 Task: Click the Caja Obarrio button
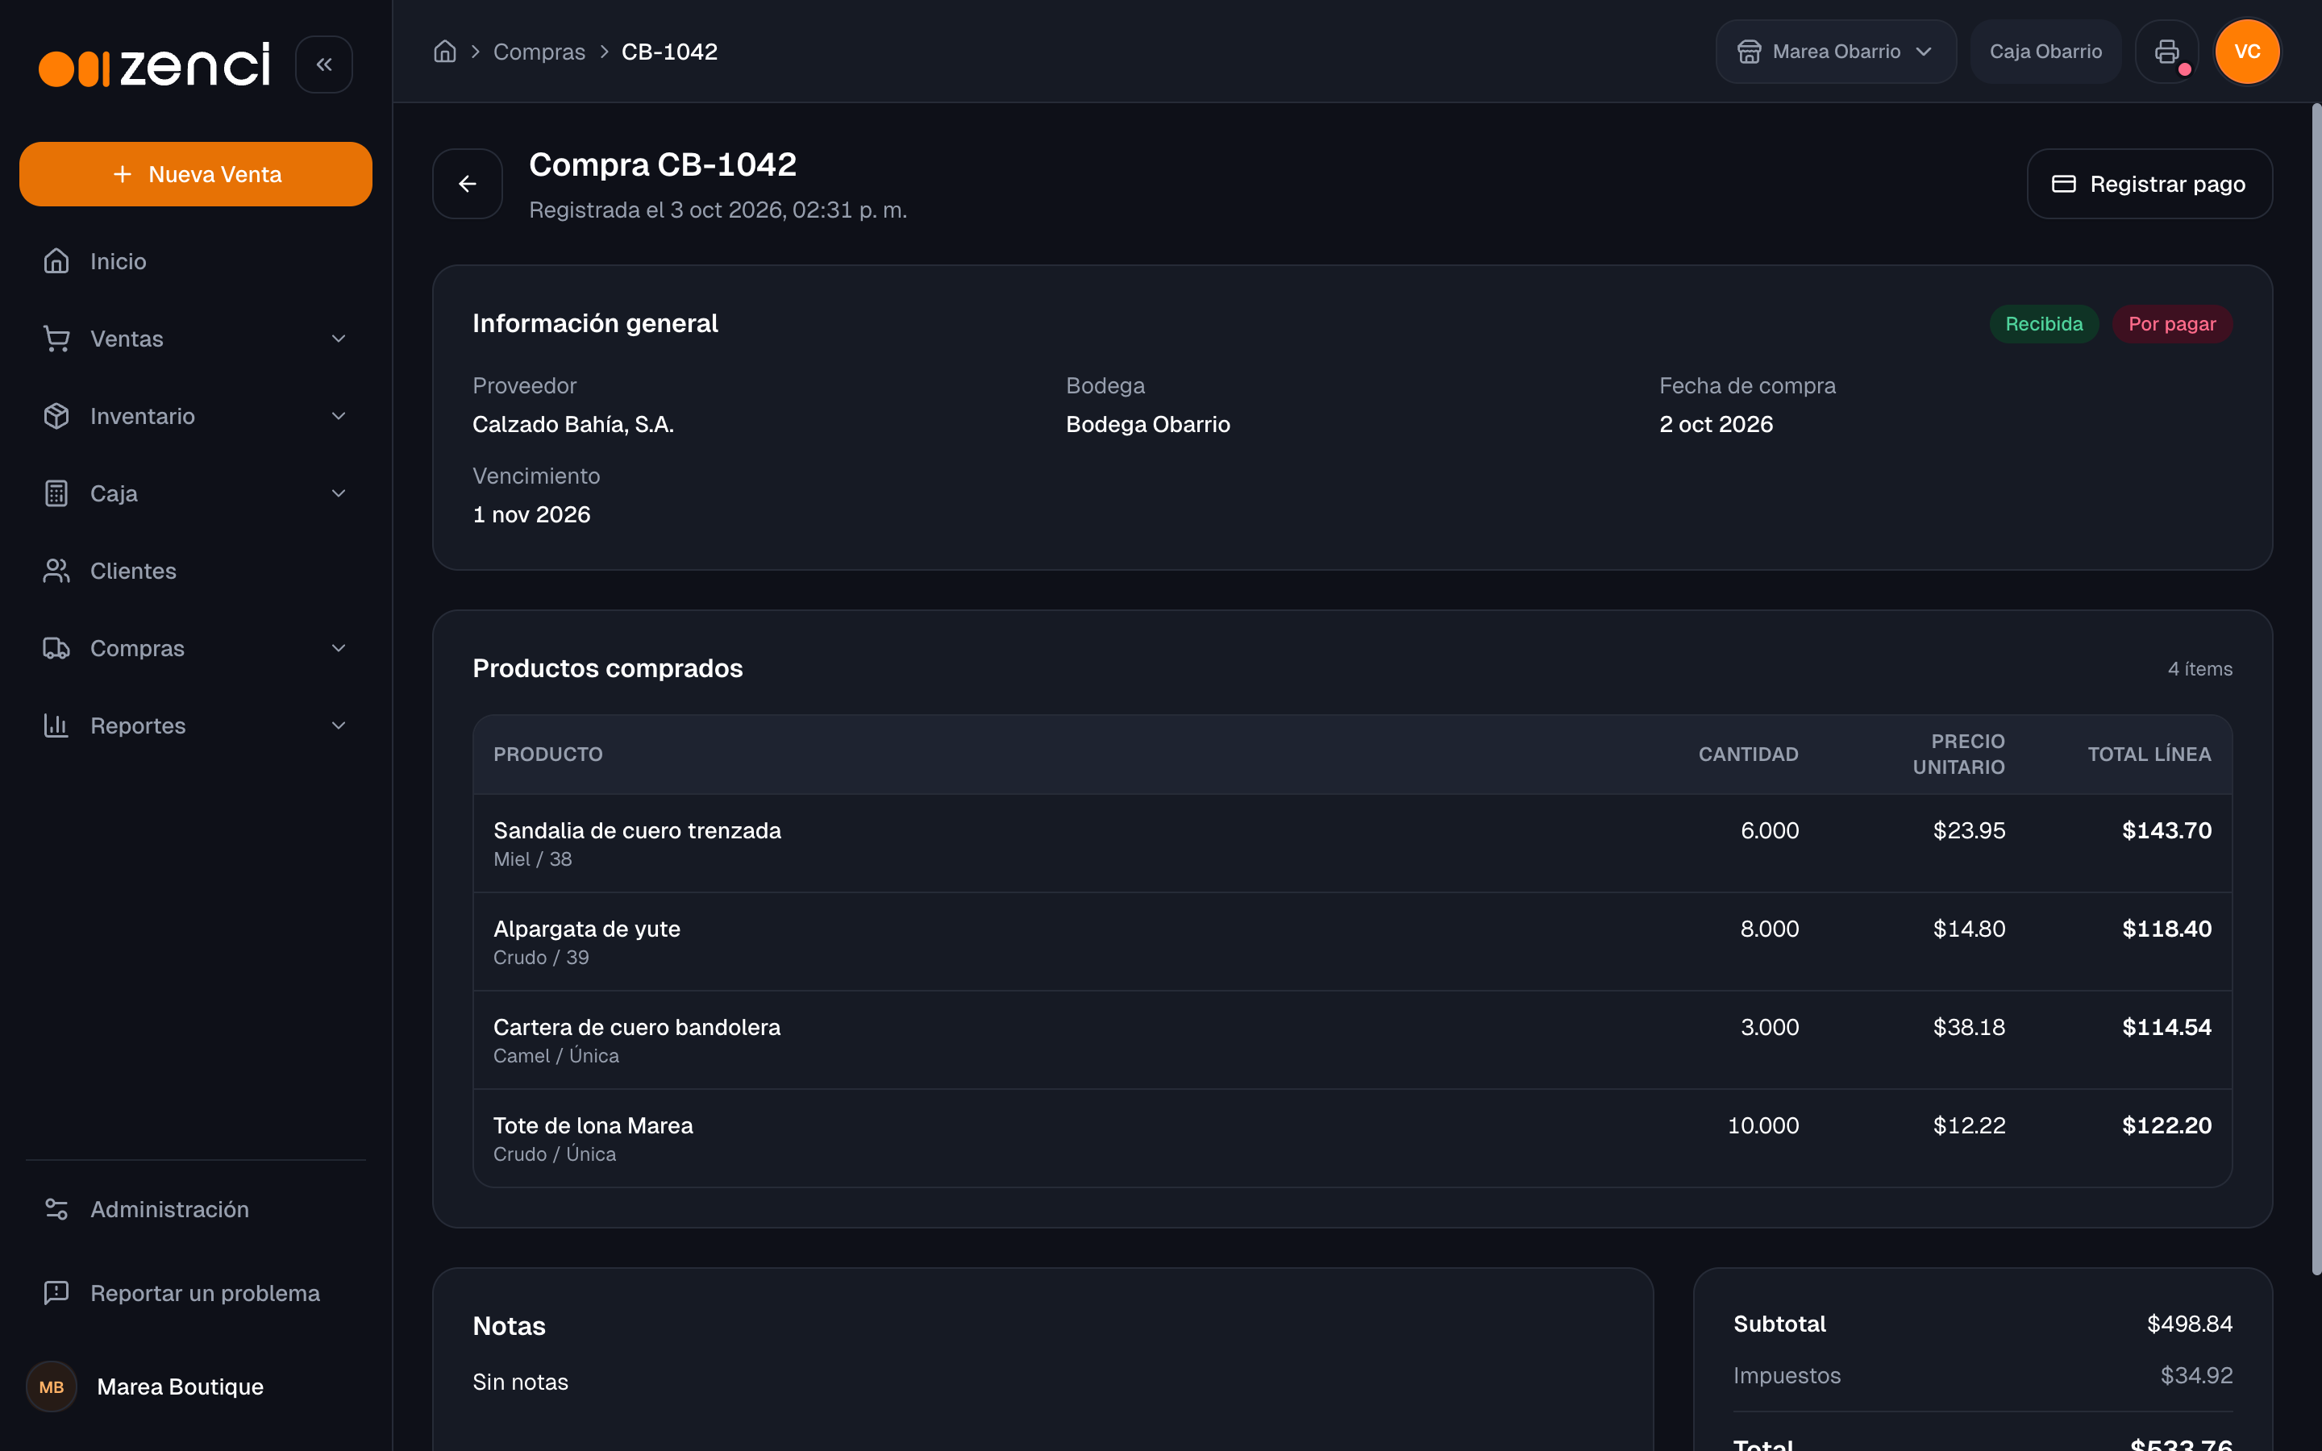point(2045,52)
